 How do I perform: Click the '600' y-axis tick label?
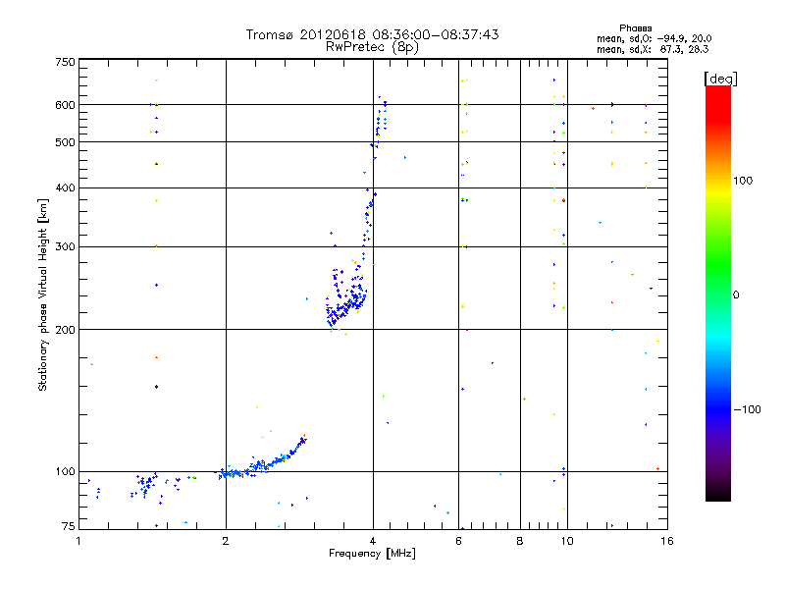tap(66, 105)
